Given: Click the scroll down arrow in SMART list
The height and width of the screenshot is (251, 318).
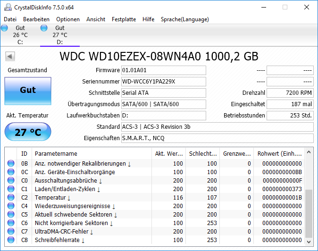Looking at the screenshot, I should click(x=309, y=242).
